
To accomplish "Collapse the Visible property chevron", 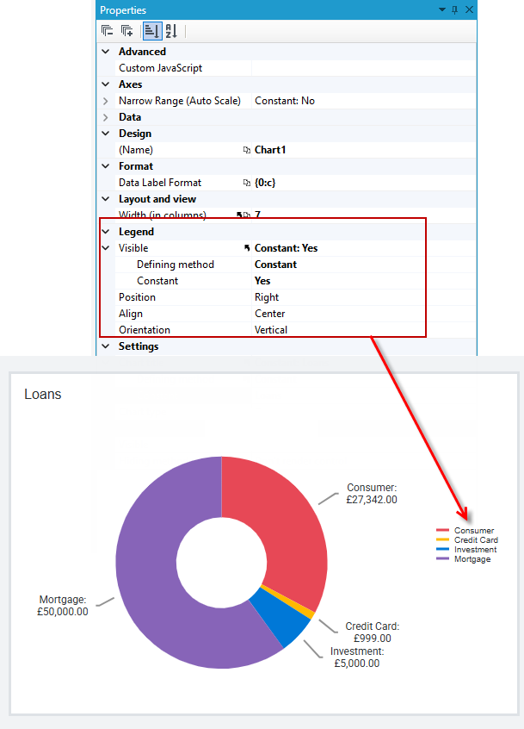I will (x=106, y=248).
